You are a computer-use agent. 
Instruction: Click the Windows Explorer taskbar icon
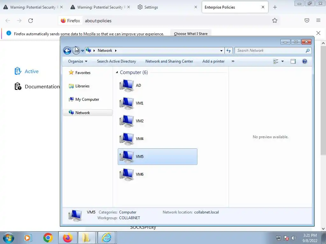pyautogui.click(x=87, y=238)
